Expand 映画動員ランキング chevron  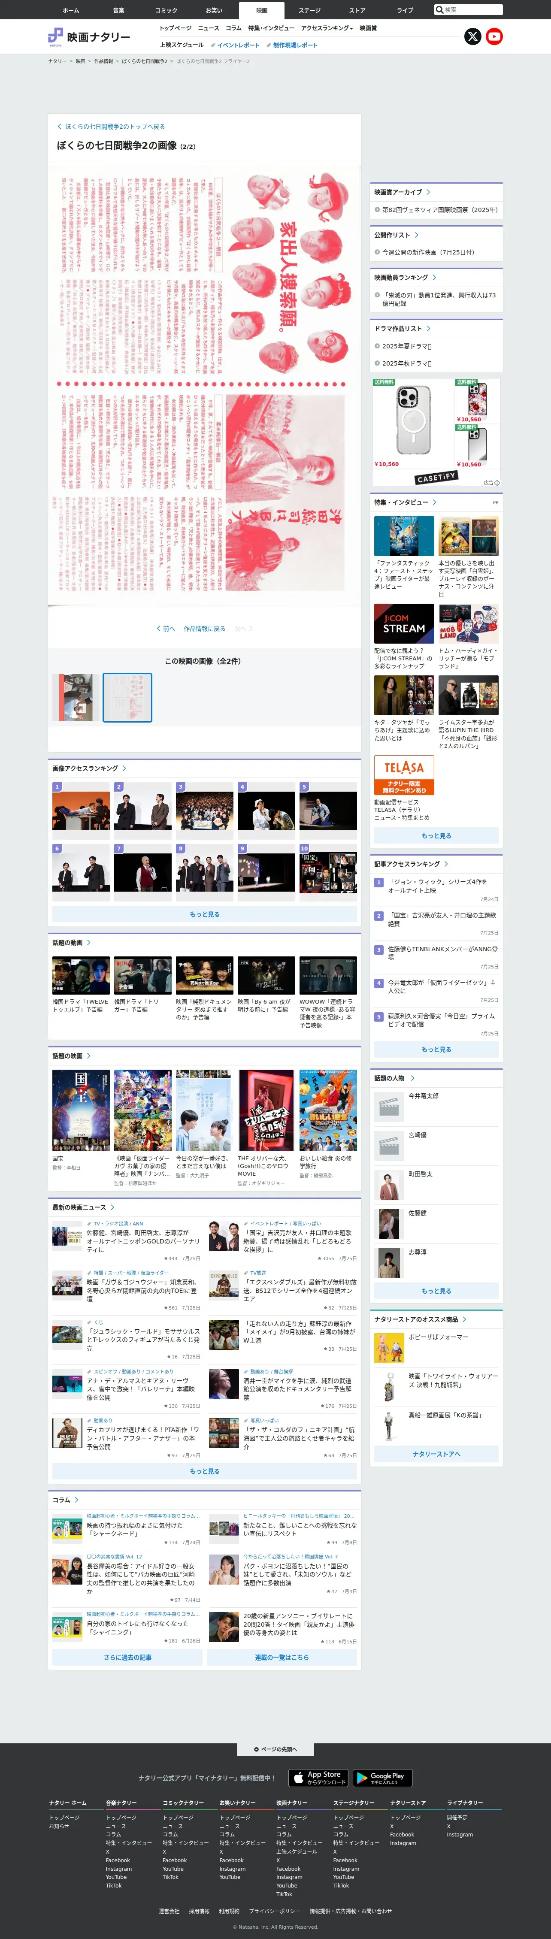pyautogui.click(x=434, y=278)
